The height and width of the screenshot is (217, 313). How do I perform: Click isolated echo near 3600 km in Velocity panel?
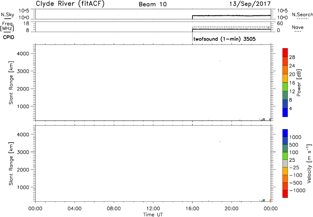tap(220, 142)
